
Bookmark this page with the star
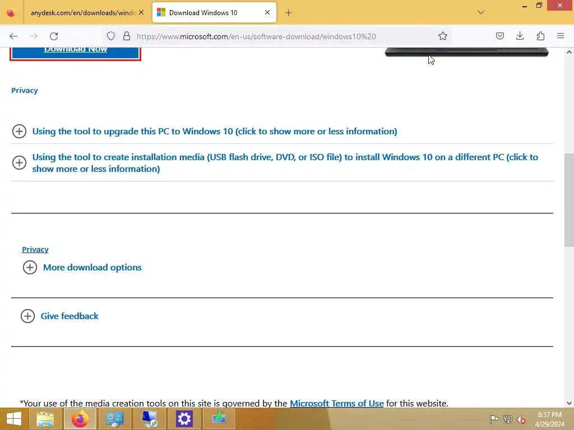coord(443,36)
